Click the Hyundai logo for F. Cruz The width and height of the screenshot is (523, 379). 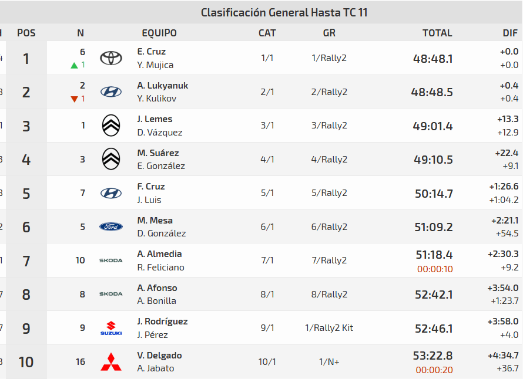[110, 193]
